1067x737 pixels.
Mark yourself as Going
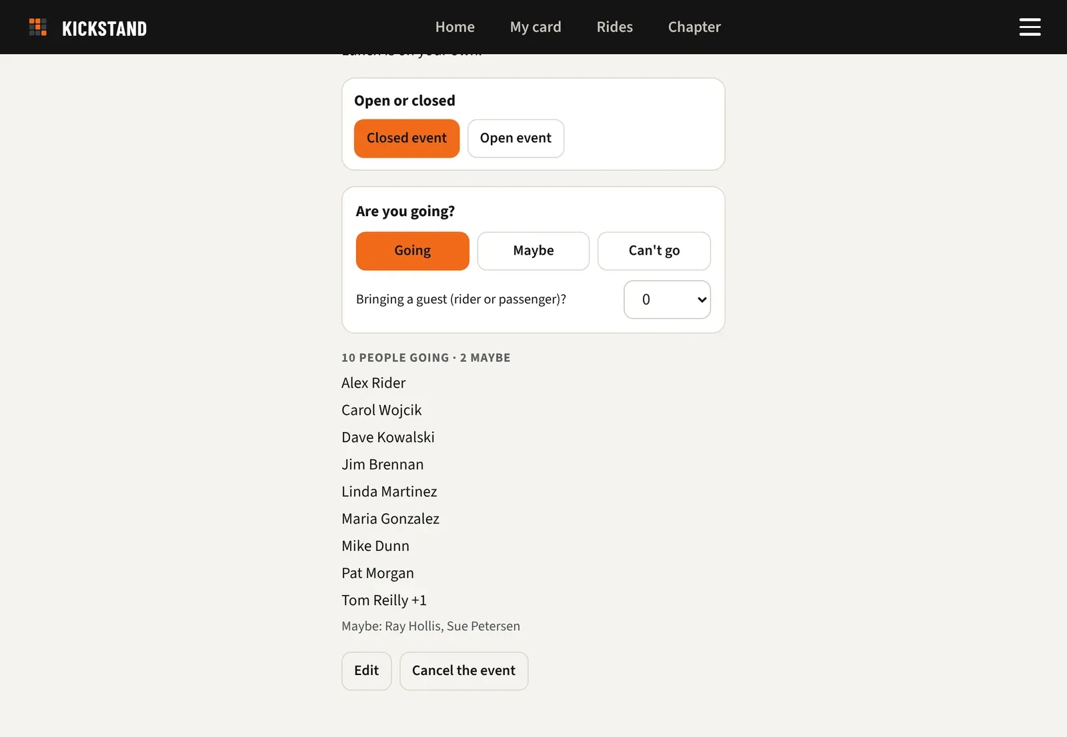coord(413,251)
